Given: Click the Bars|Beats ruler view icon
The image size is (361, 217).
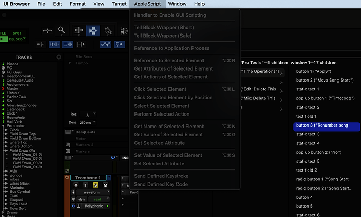Looking at the screenshot, I should 68,132.
